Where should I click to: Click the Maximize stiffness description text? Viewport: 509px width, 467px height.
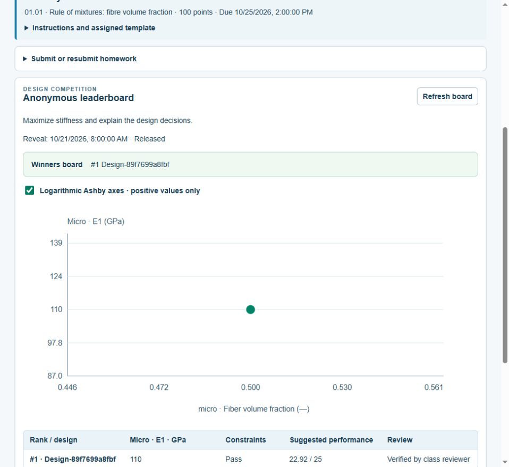(107, 121)
